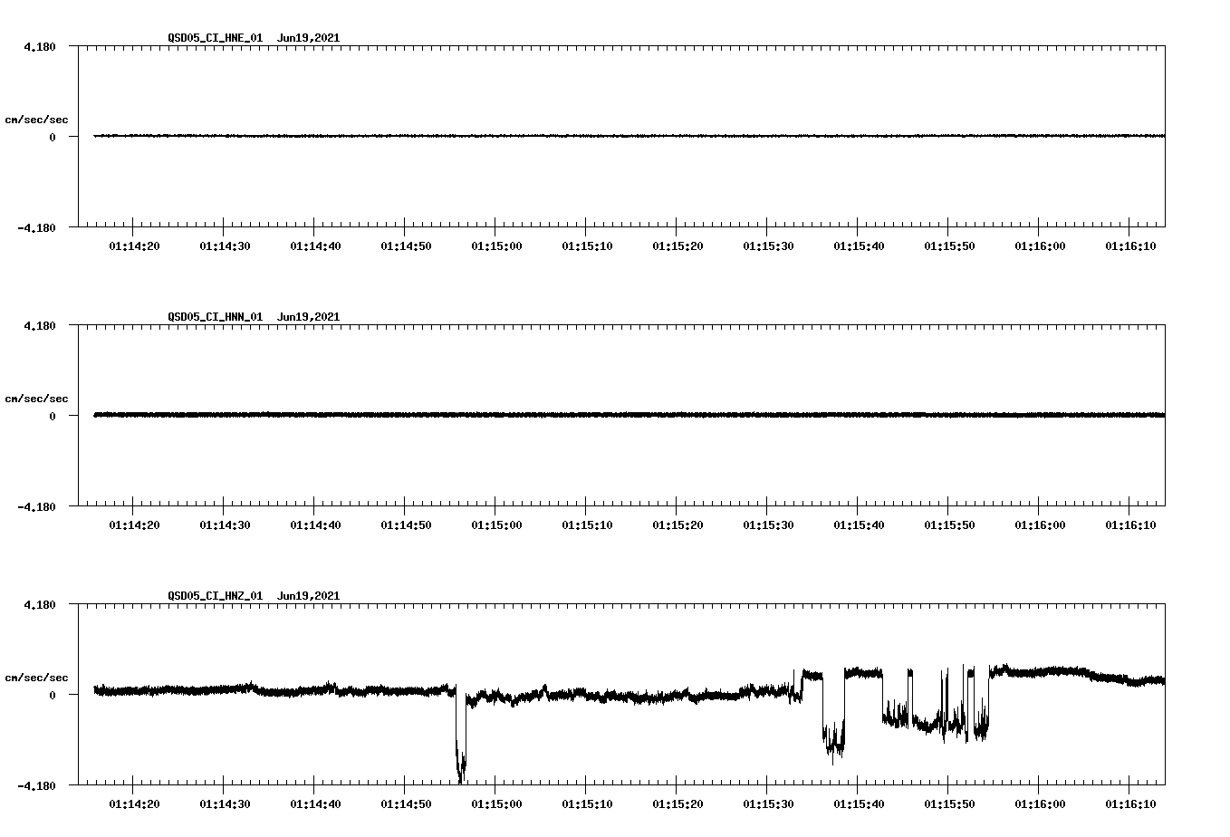Image resolution: width=1230 pixels, height=837 pixels.
Task: Click the 01:15:50 time label under HNE plot
Action: tap(949, 246)
